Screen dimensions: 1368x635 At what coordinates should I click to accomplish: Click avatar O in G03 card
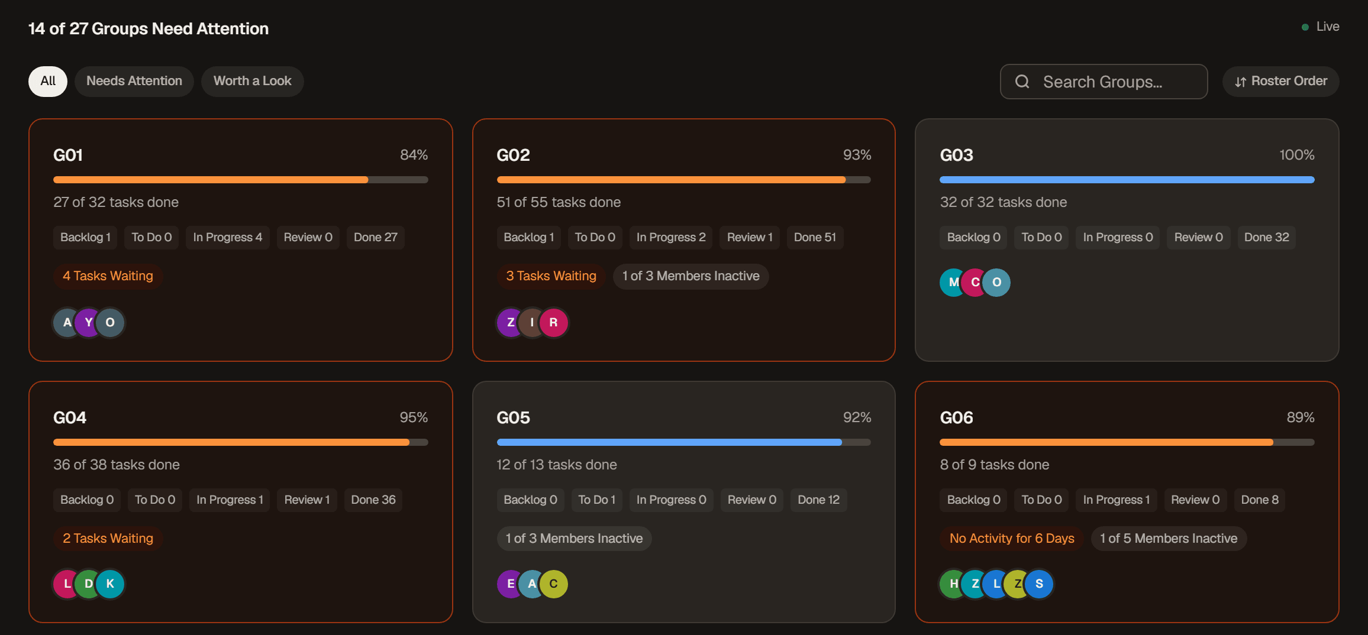pyautogui.click(x=996, y=282)
